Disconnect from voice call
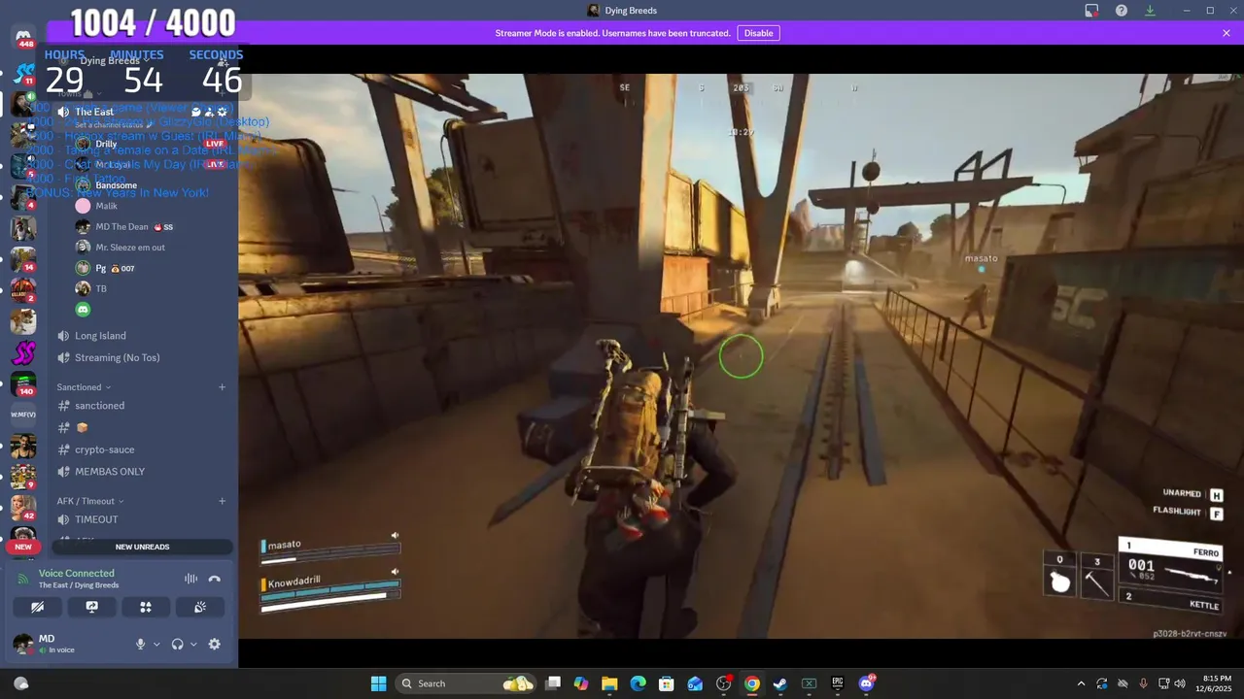The image size is (1244, 699). pos(215,579)
